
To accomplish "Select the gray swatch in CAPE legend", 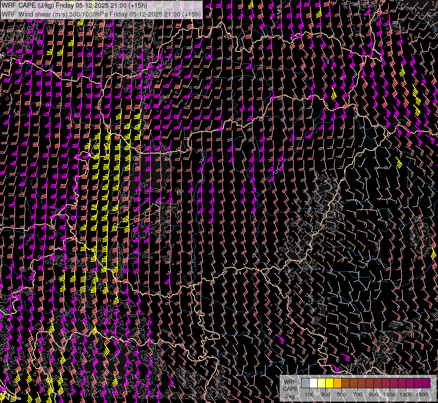I will [305, 383].
